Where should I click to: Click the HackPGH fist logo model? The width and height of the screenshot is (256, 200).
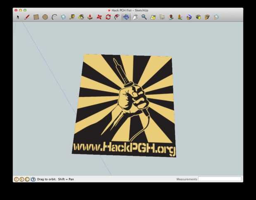click(x=124, y=105)
